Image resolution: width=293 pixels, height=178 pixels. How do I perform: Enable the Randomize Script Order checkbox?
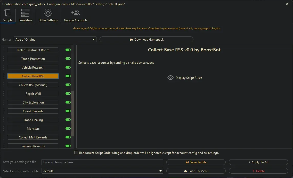pos(76,153)
